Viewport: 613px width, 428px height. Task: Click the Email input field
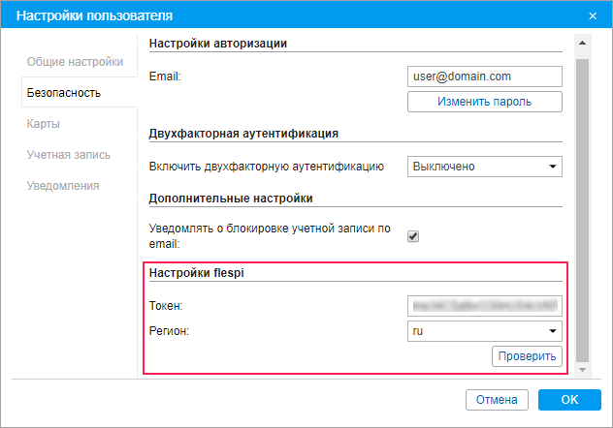coord(485,76)
